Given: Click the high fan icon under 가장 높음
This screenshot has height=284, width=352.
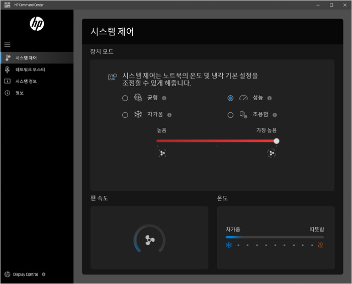Looking at the screenshot, I should point(272,154).
